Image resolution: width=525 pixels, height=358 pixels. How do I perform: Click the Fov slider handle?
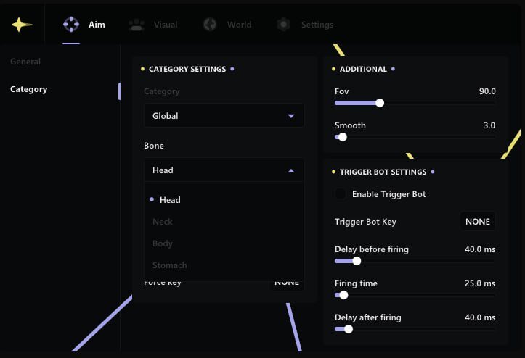tap(380, 103)
